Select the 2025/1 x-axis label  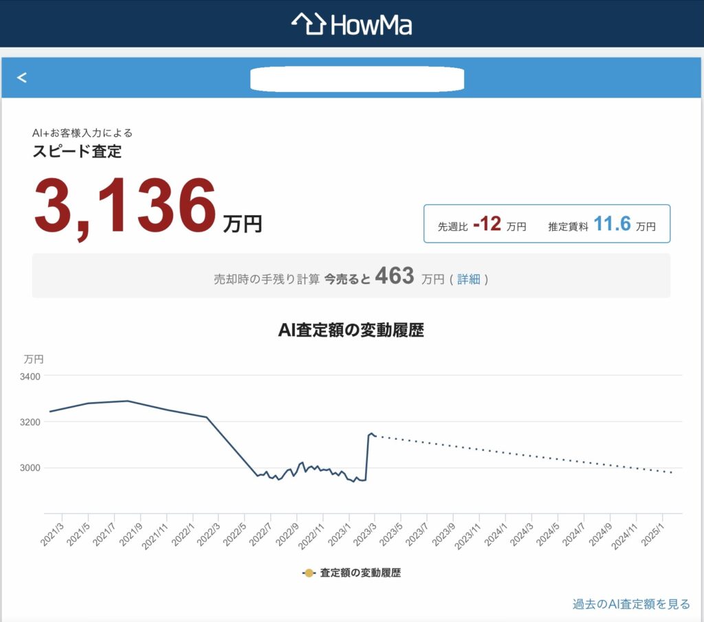[652, 535]
